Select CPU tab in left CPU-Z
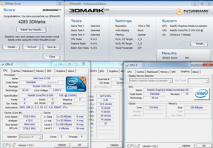This screenshot has height=148, width=213. pos(5,71)
